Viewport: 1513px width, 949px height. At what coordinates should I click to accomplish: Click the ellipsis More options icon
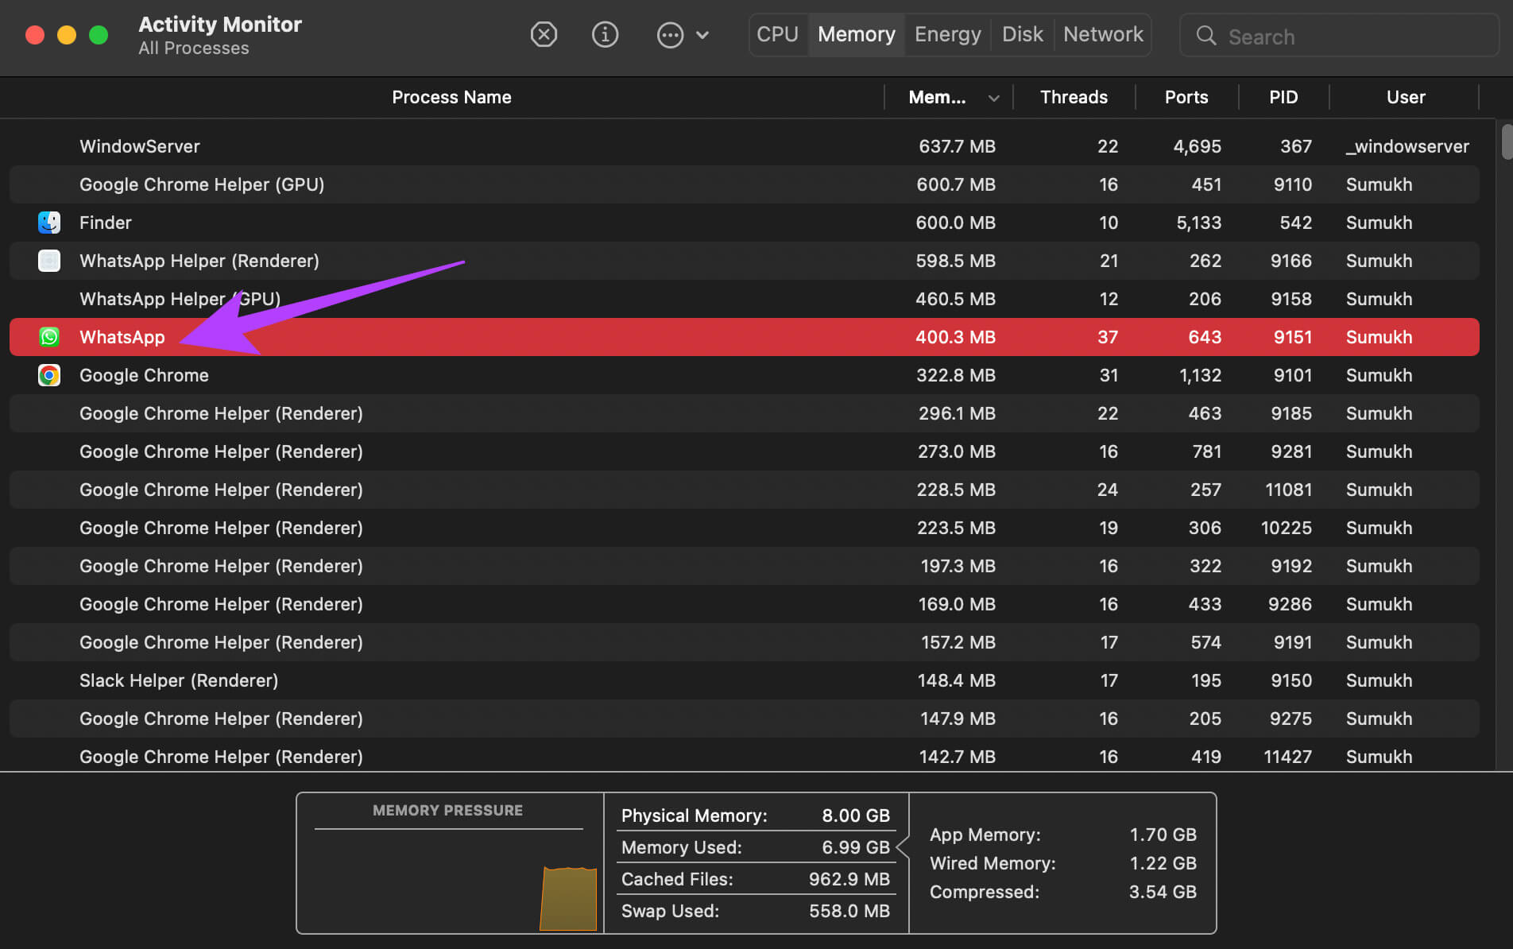click(670, 35)
